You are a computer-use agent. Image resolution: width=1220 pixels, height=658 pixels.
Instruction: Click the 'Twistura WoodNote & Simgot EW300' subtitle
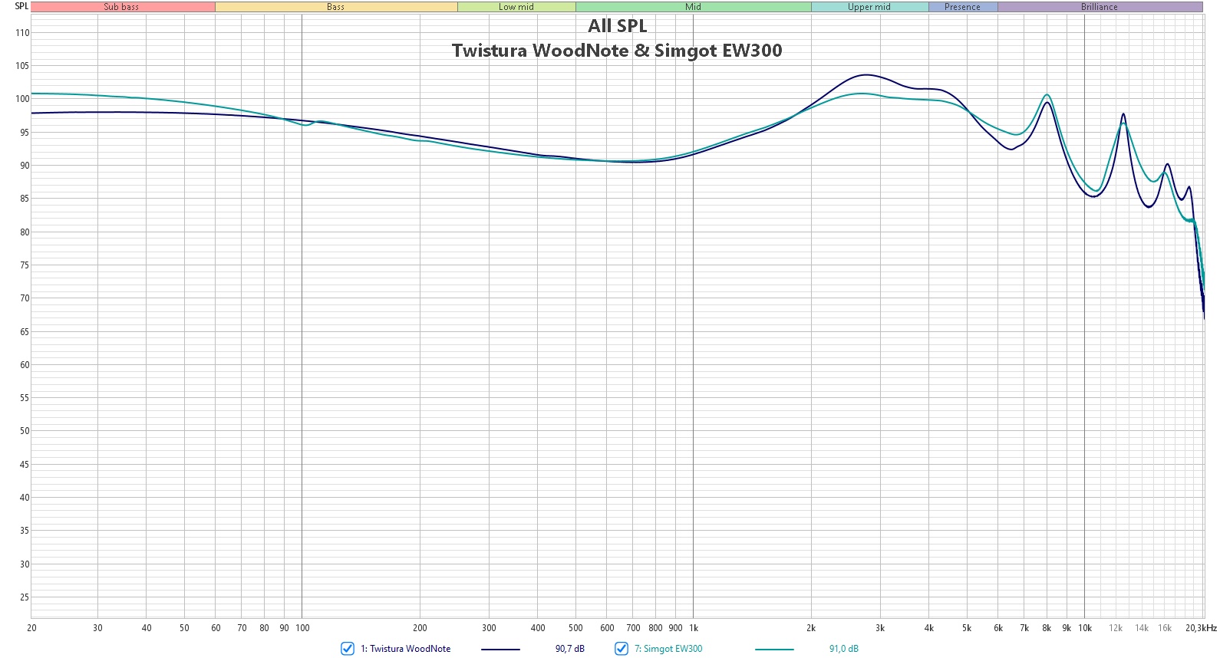pyautogui.click(x=617, y=51)
